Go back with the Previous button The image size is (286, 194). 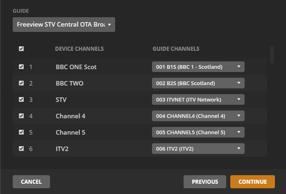pyautogui.click(x=205, y=182)
